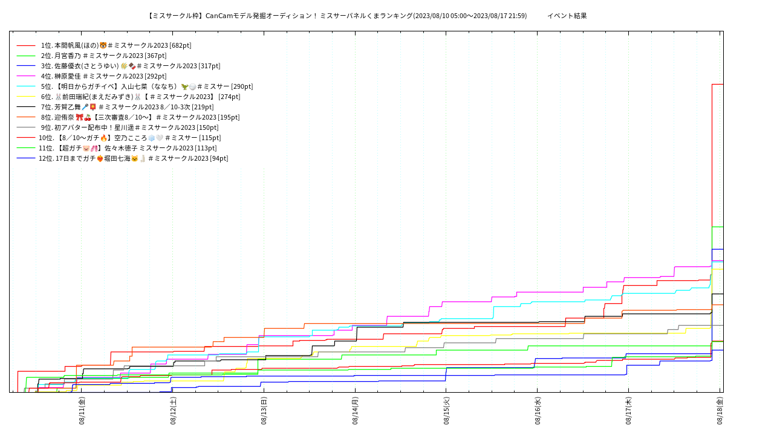Click the black line sample for 7位
This screenshot has width=774, height=435.
[x=26, y=107]
